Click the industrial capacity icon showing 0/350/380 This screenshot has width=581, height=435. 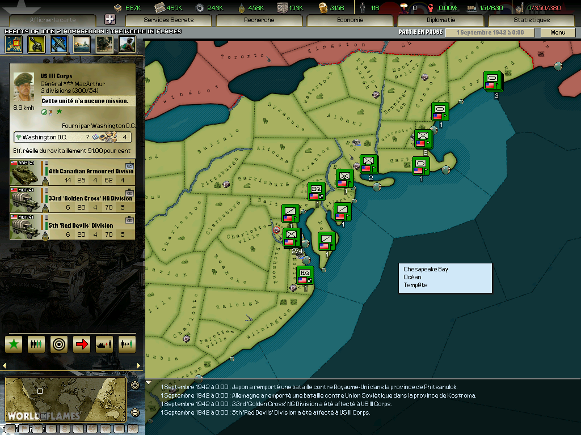[x=520, y=7]
